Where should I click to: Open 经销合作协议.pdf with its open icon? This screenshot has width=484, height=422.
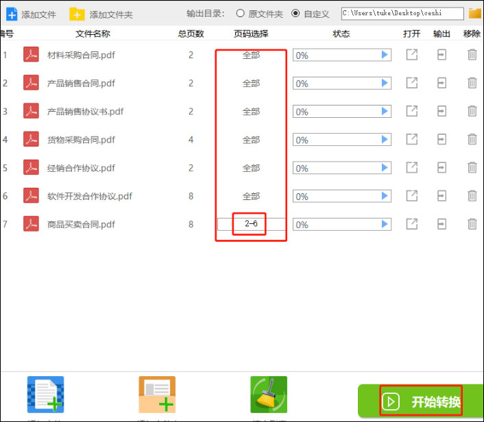tap(411, 168)
